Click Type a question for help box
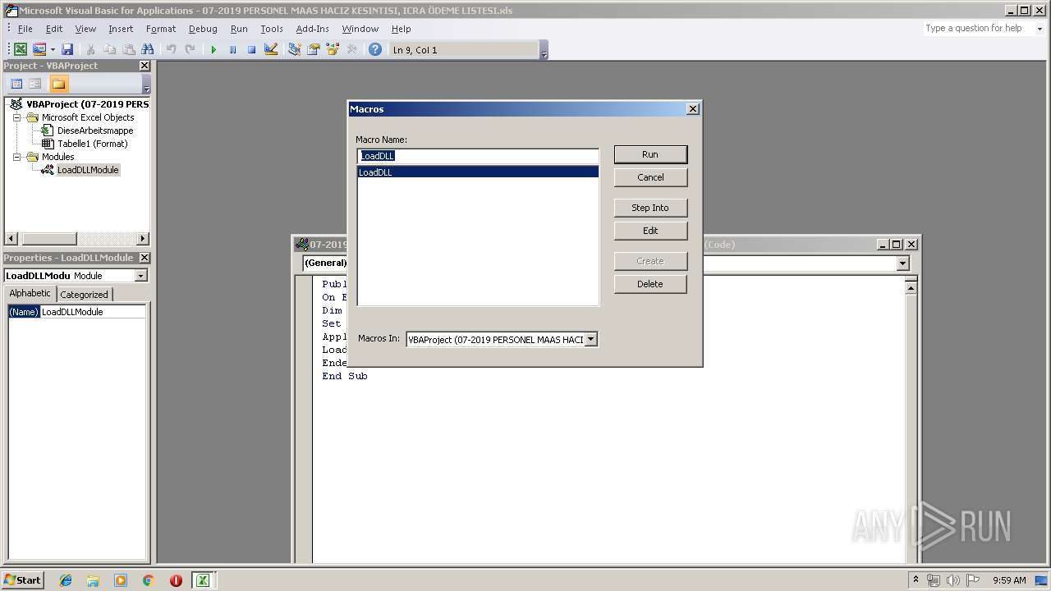 coord(977,28)
